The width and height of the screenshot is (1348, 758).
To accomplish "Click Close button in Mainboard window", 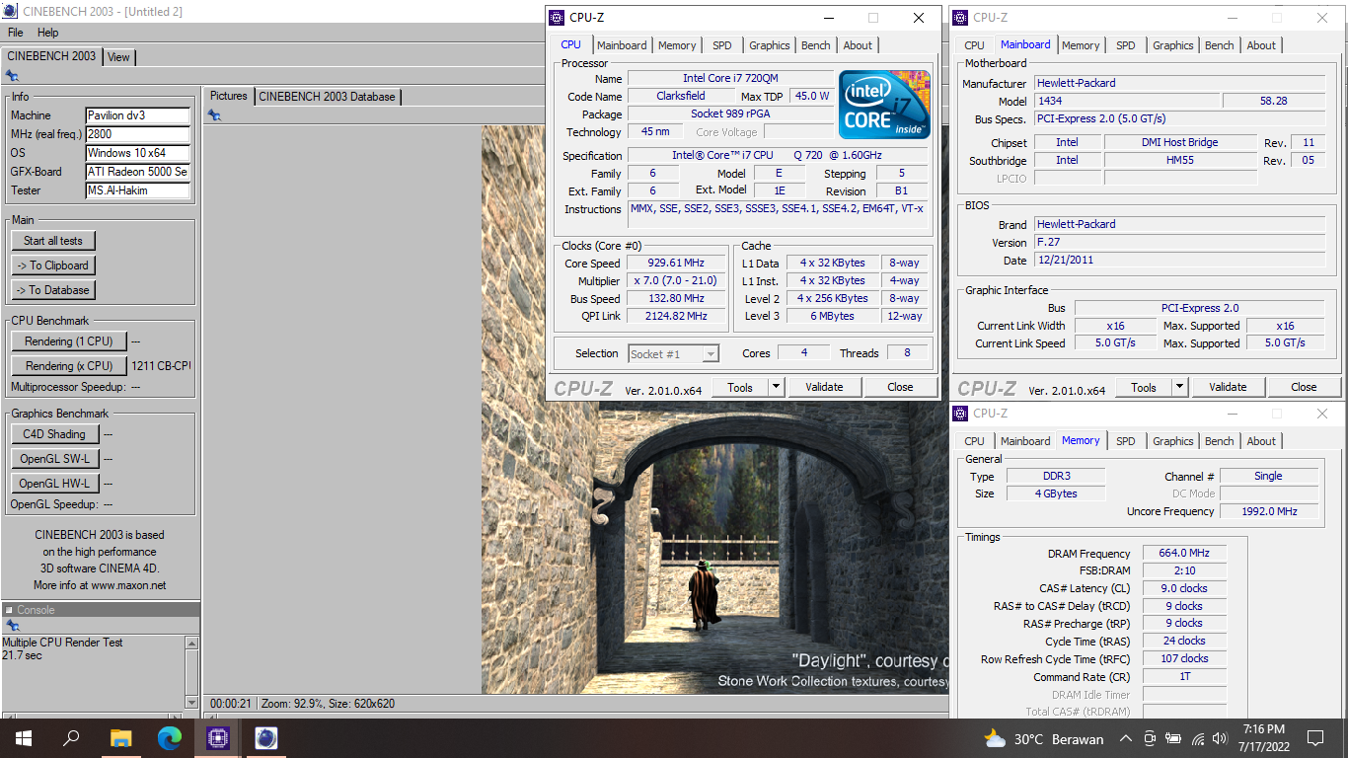I will pos(1304,387).
